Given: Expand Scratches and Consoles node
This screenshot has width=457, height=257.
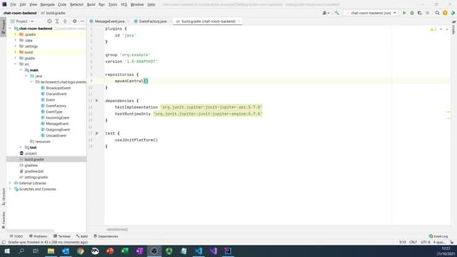Looking at the screenshot, I should click(x=10, y=189).
